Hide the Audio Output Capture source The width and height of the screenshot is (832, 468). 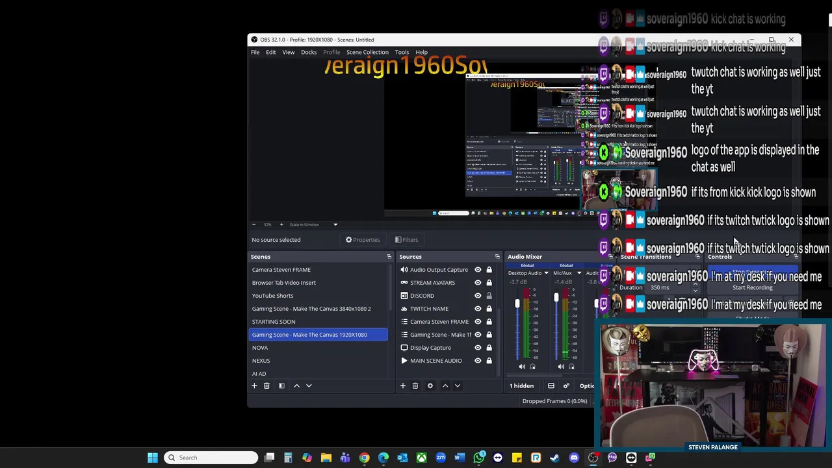coord(478,270)
